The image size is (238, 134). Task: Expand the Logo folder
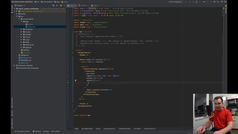(22, 40)
